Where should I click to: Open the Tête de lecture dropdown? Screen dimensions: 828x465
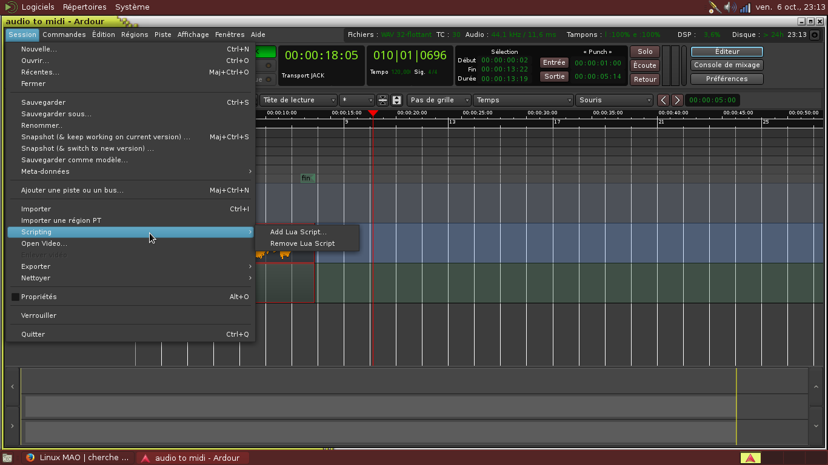tap(299, 100)
